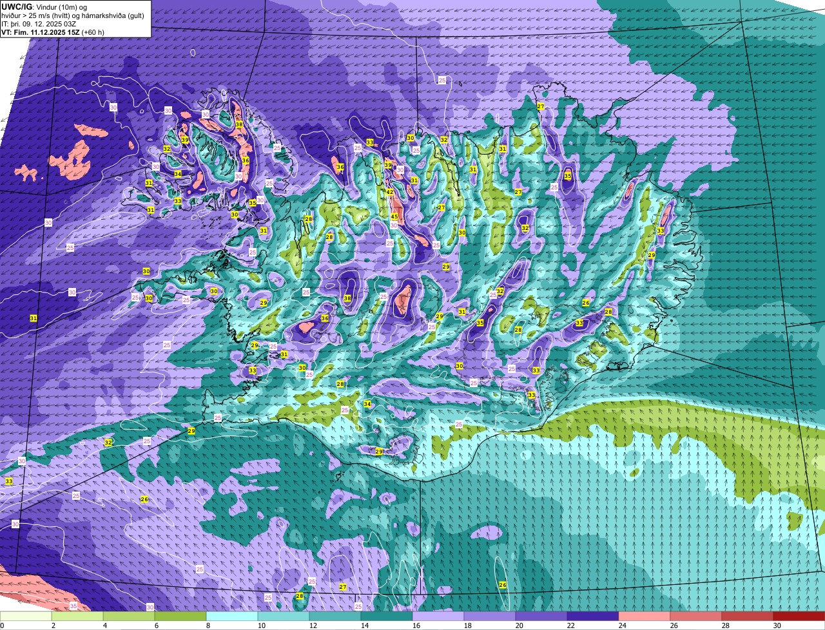Click the 6–8 m/s olive green legend swatch
The height and width of the screenshot is (630, 825).
(x=180, y=616)
